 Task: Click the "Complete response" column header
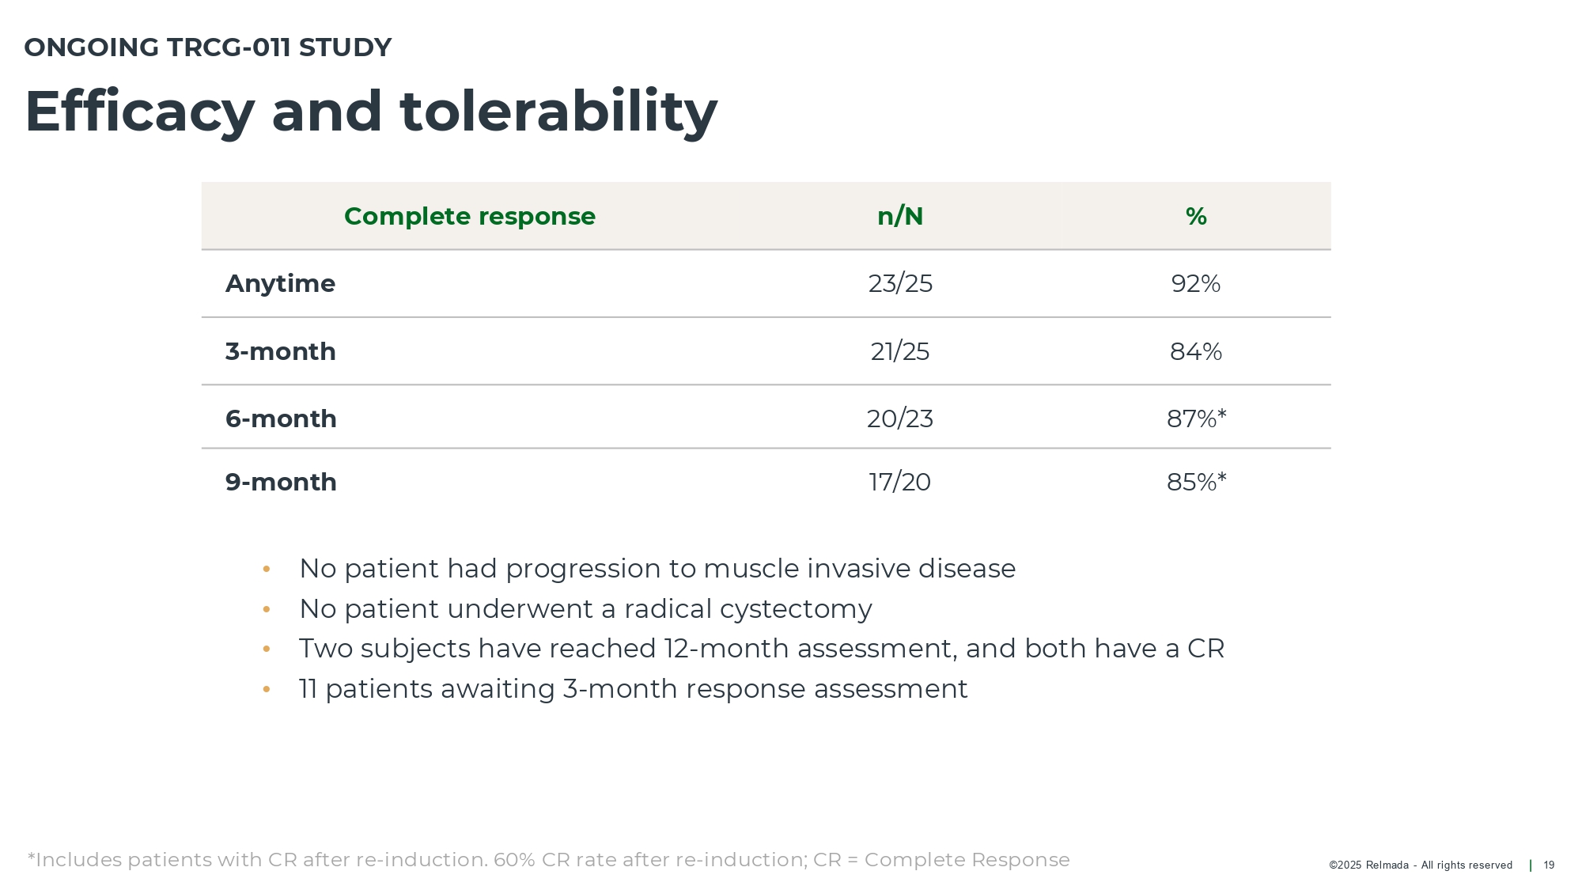pyautogui.click(x=469, y=216)
